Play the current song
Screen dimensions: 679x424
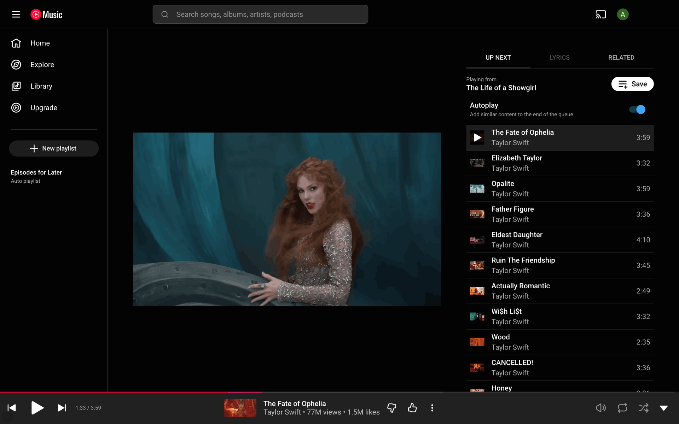(37, 408)
